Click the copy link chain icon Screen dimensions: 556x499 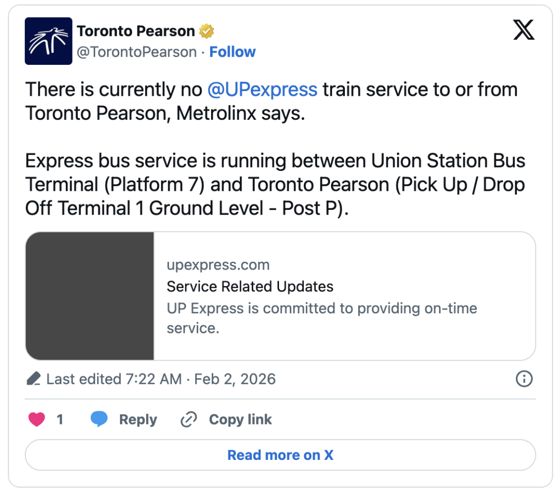[188, 420]
